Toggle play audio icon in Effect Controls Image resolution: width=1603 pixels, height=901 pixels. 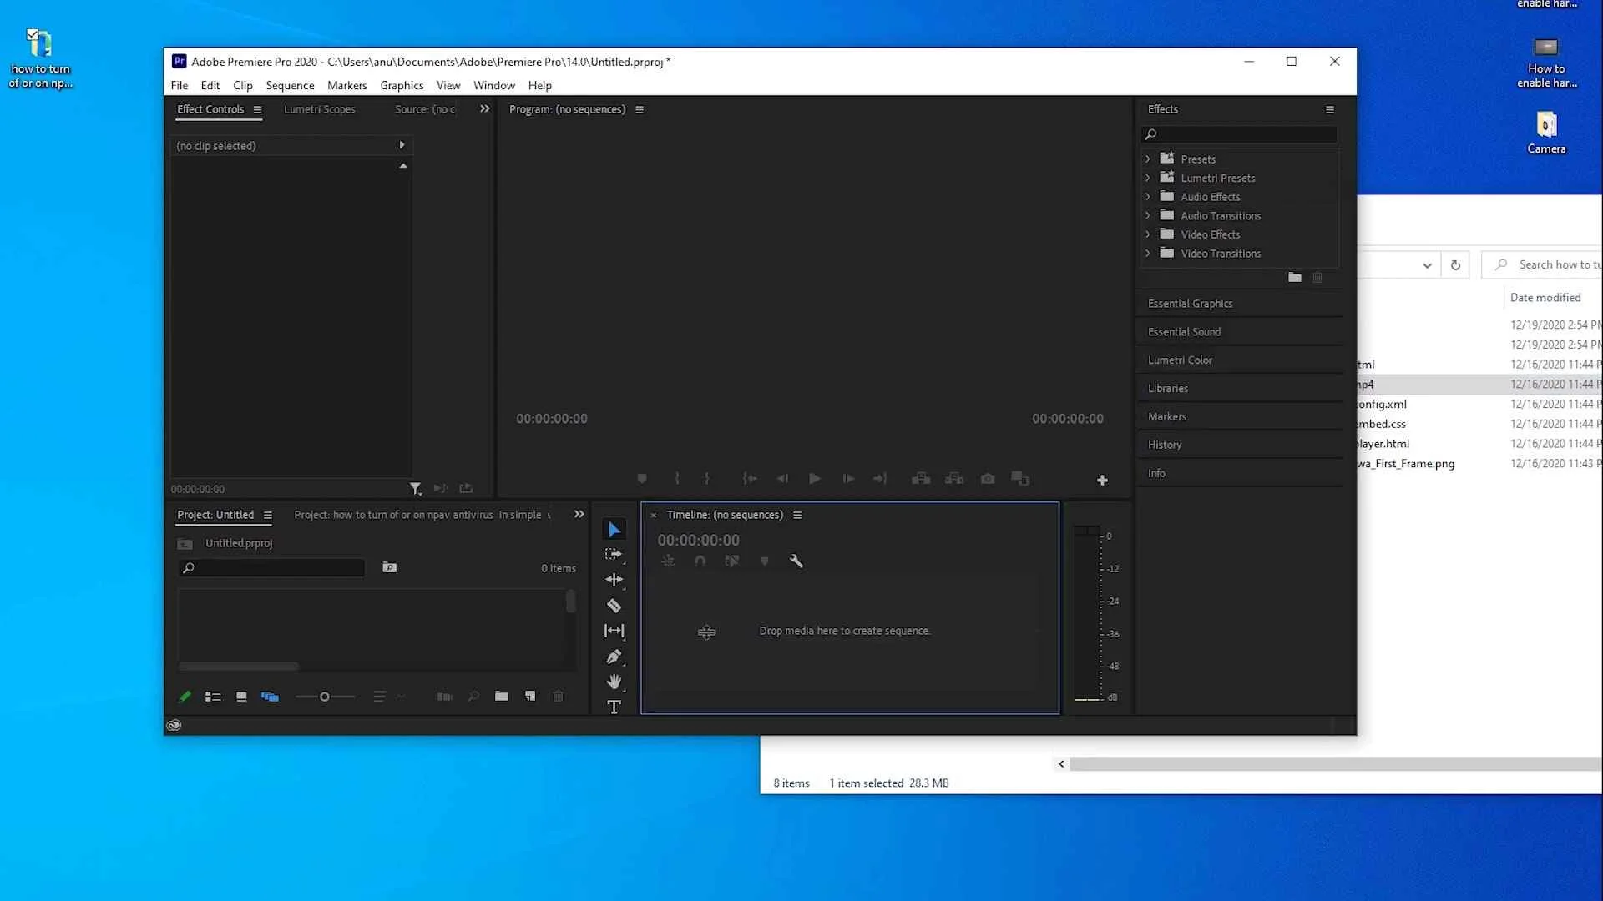[440, 489]
